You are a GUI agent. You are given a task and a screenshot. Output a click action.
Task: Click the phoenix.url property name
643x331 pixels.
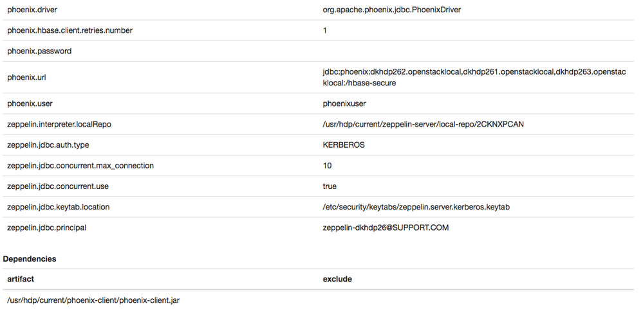tap(26, 77)
